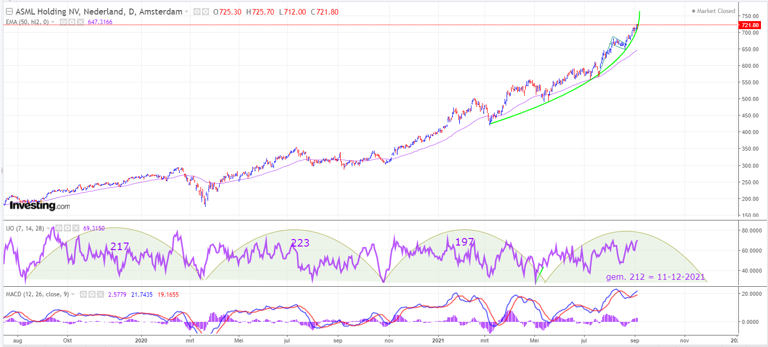Select the '197' cycle text annotation
Screen dimensions: 768x347
(464, 242)
